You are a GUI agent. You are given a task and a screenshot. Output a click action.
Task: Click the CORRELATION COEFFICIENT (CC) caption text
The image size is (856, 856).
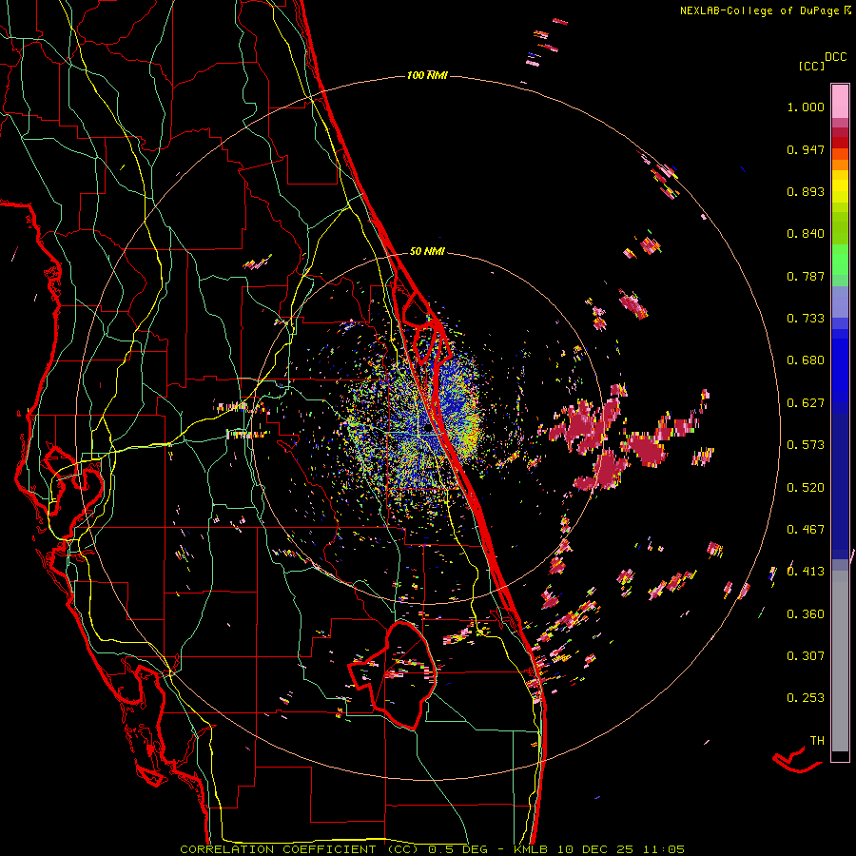(x=300, y=849)
